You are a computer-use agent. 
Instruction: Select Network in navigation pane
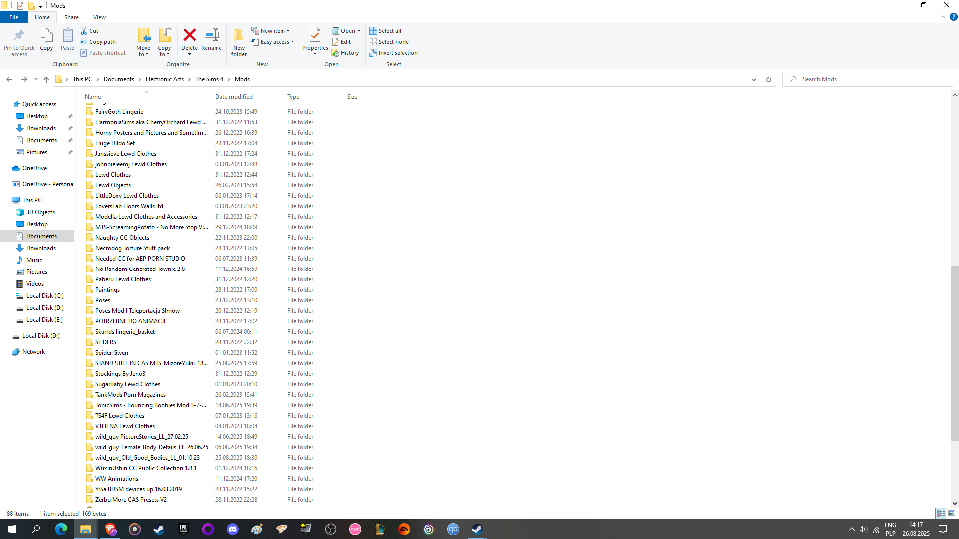pos(33,352)
